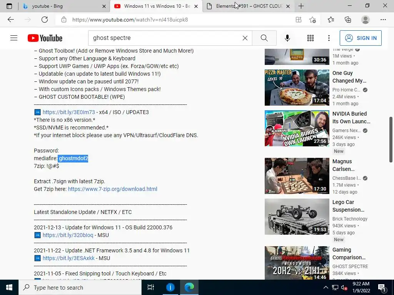The height and width of the screenshot is (295, 394).
Task: Open 'One Guy Changed My…' video title
Action: (x=349, y=77)
